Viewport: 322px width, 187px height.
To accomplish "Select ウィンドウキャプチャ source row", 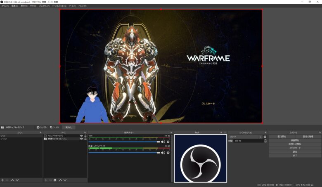I will (x=65, y=136).
